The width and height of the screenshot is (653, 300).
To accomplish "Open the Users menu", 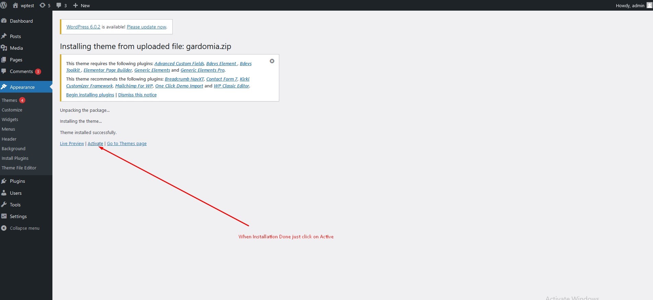I will [x=26, y=193].
